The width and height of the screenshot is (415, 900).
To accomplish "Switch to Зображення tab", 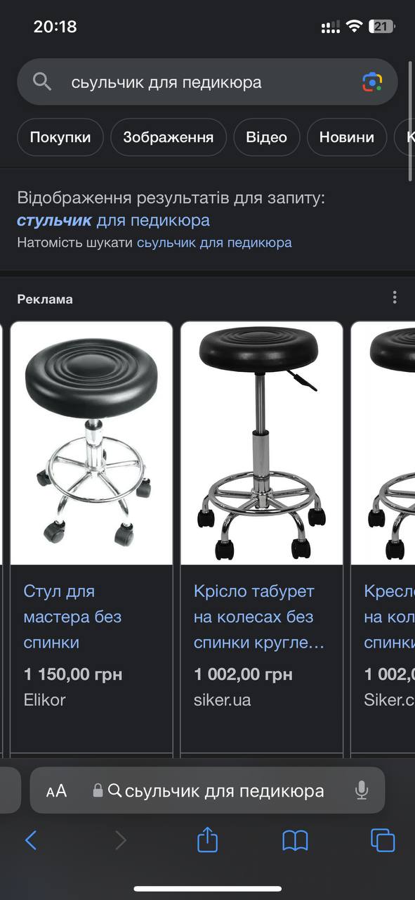I will [169, 137].
